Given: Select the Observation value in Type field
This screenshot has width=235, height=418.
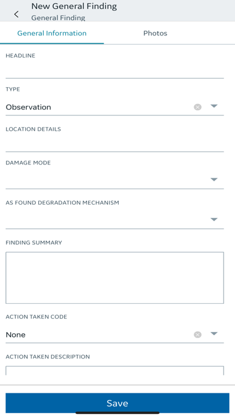Looking at the screenshot, I should click(29, 107).
